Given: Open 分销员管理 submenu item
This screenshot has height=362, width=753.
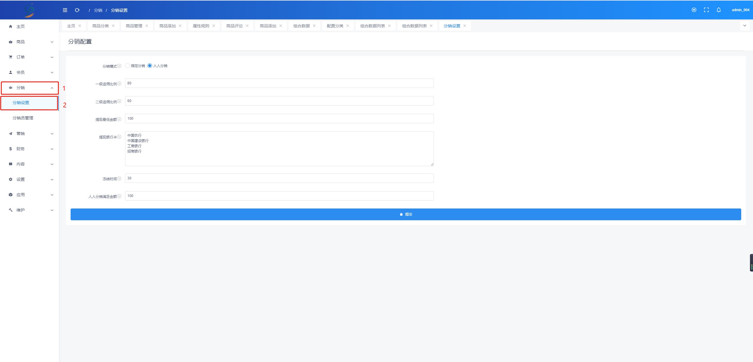Looking at the screenshot, I should click(x=29, y=118).
